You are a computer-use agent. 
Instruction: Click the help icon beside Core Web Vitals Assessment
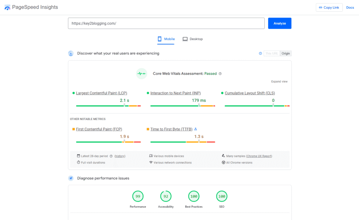(x=220, y=74)
